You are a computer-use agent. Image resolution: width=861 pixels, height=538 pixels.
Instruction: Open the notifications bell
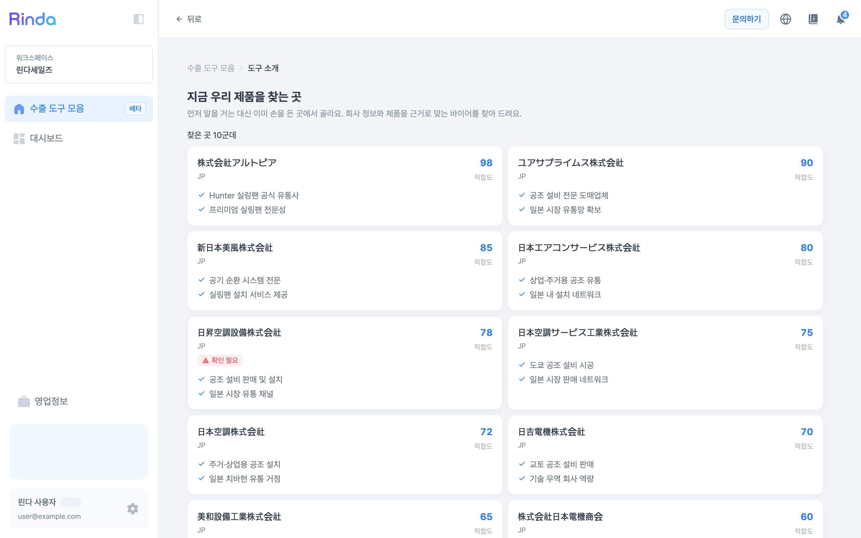840,19
